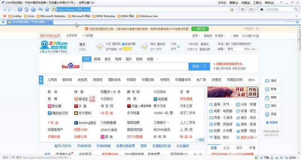Close the 2345网址导航 tab
The height and width of the screenshot is (160, 301).
[50, 22]
